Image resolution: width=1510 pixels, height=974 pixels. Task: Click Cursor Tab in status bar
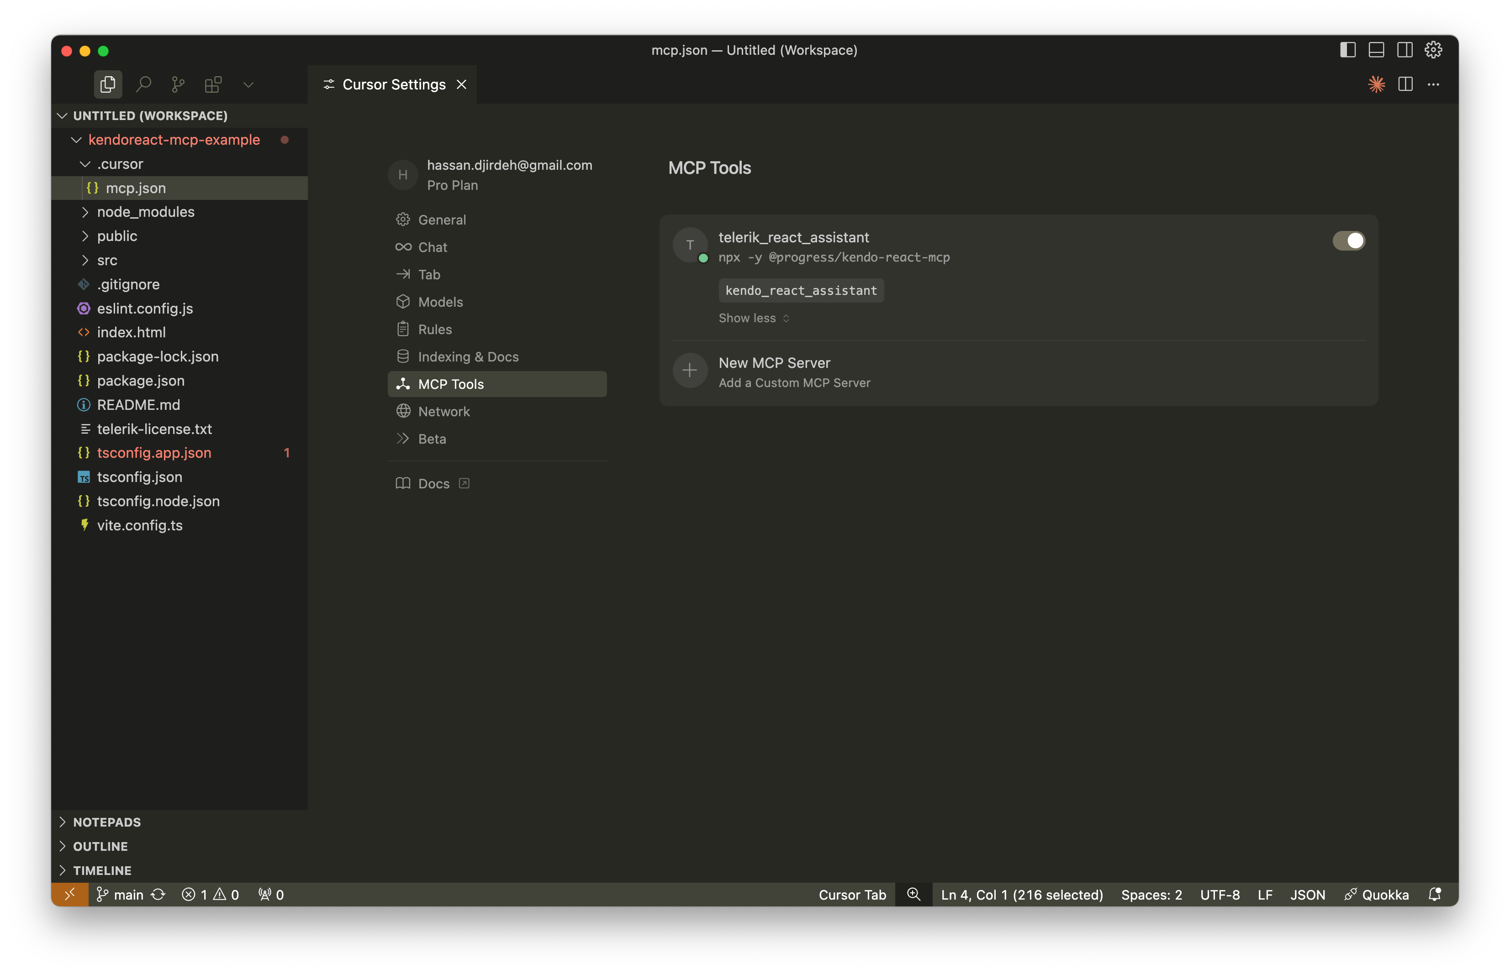(x=852, y=894)
